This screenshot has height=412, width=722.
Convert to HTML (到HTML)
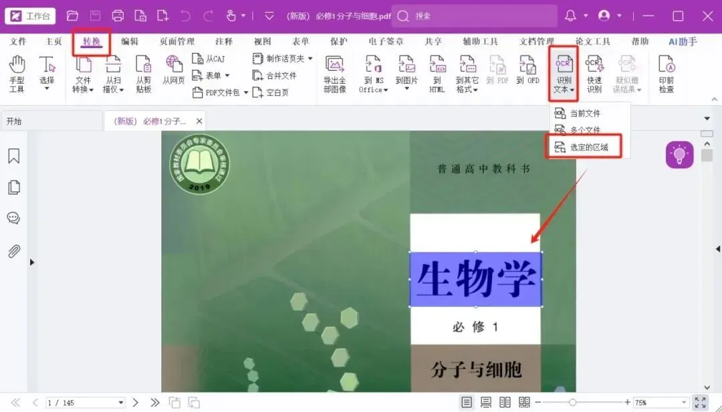pos(437,74)
